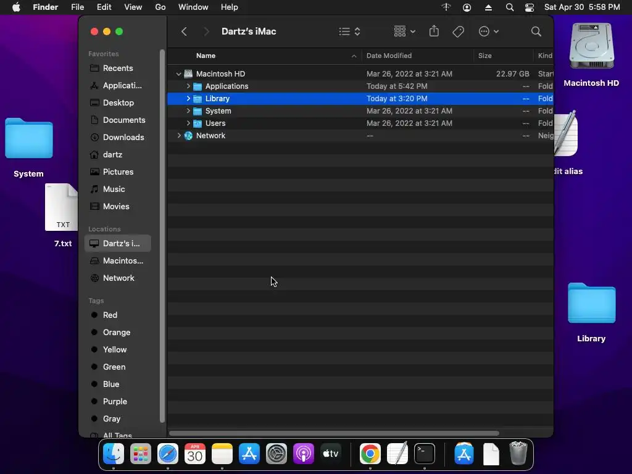Image resolution: width=632 pixels, height=474 pixels.
Task: Open the Help menu
Action: point(230,7)
